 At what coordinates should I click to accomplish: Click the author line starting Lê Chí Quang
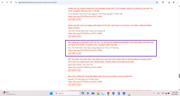coord(95,14)
